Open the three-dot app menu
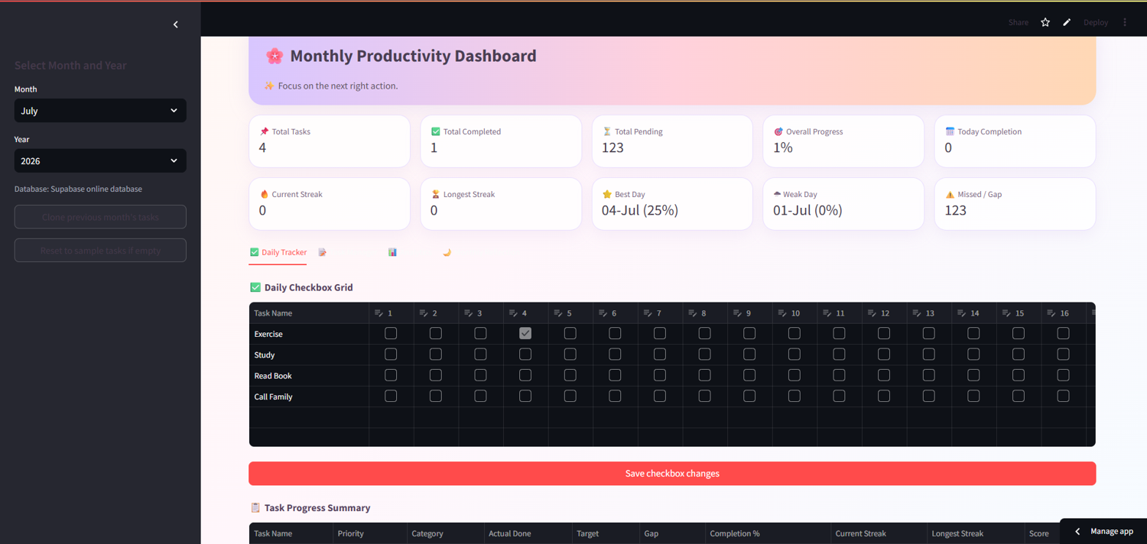Screen dimensions: 1147x544 [1125, 22]
